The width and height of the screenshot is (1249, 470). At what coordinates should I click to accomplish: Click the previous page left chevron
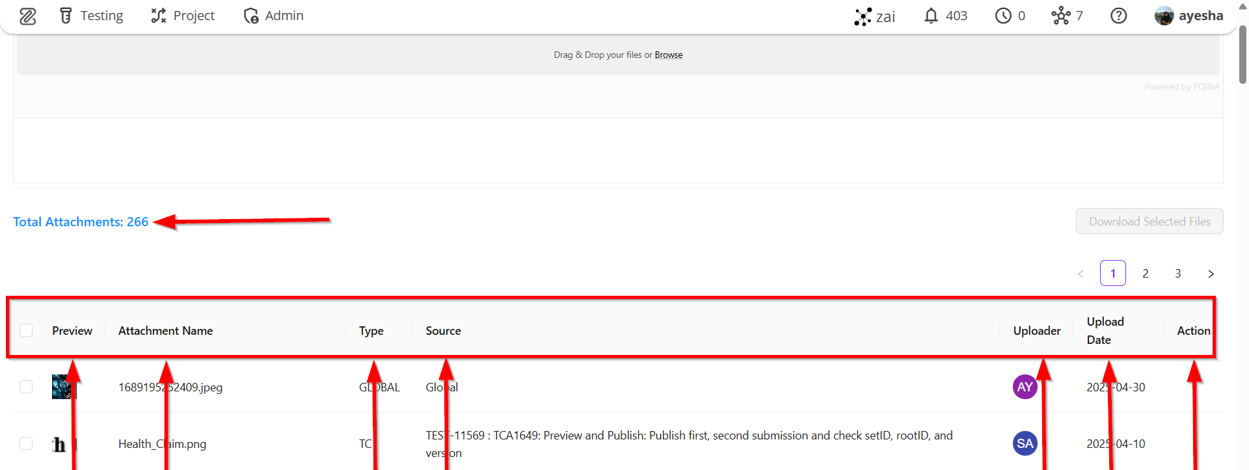point(1081,274)
